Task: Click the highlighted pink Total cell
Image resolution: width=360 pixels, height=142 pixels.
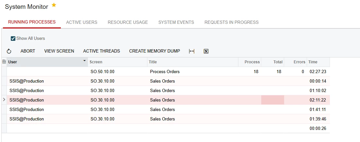Action: point(272,100)
